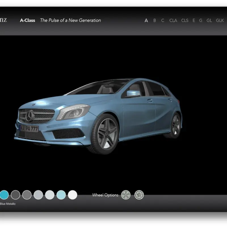Switch to the GL model class

pos(209,20)
